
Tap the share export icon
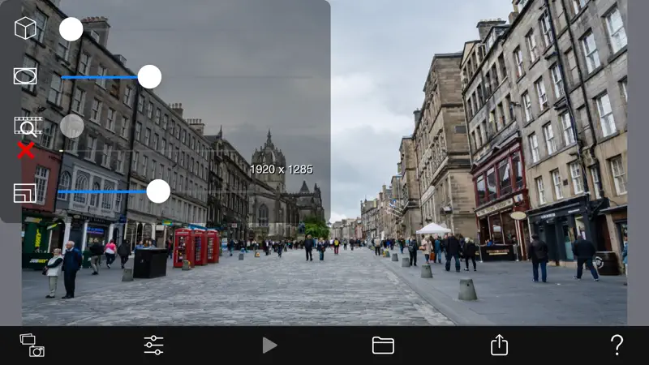pyautogui.click(x=499, y=345)
